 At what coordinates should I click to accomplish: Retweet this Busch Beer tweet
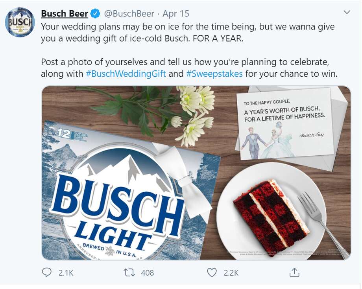point(129,272)
